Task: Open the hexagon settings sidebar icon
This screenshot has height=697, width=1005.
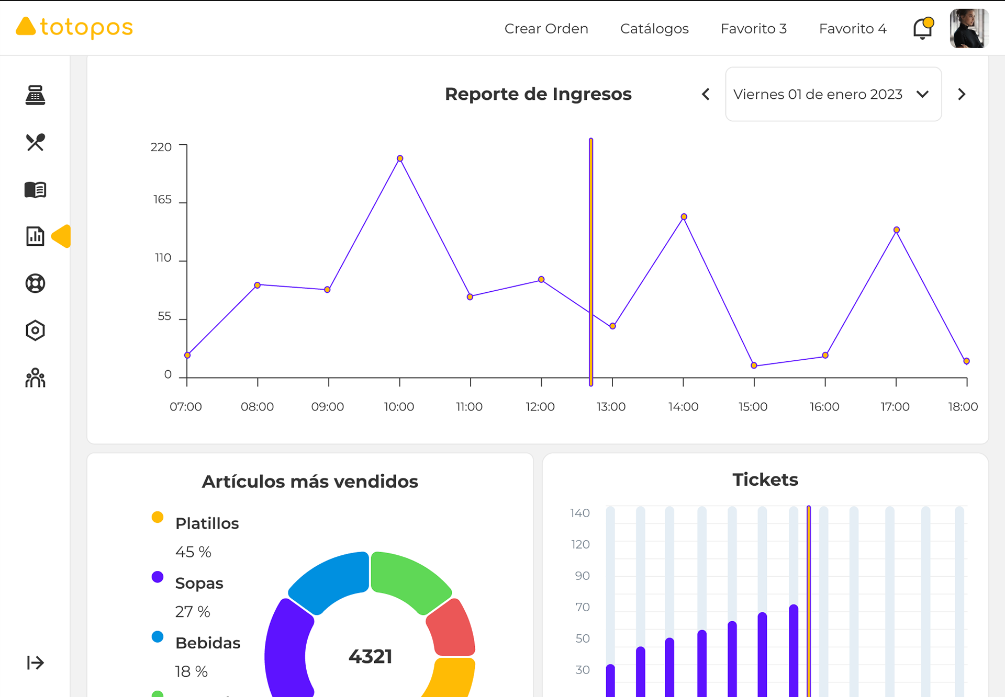Action: pos(35,330)
